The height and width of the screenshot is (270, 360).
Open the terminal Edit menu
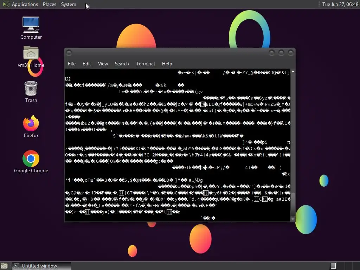[x=86, y=64]
